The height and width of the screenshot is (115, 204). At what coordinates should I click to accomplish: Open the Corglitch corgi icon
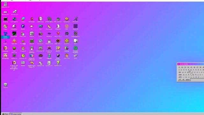coord(23,49)
